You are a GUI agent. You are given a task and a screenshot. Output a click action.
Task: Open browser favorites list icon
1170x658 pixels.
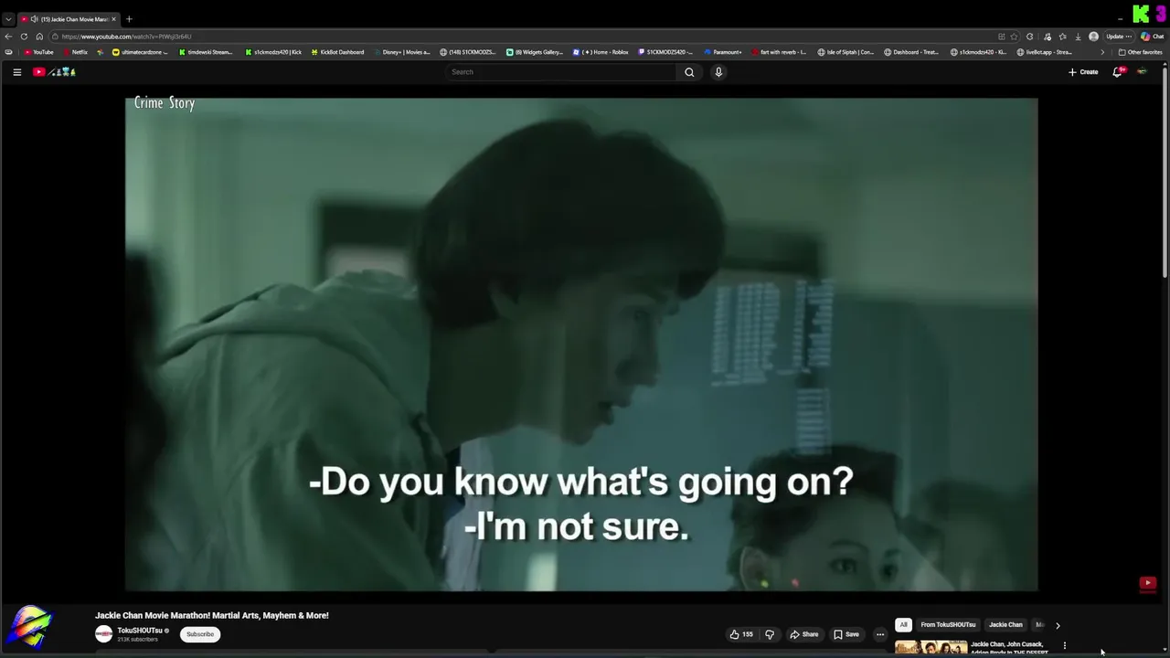1062,37
